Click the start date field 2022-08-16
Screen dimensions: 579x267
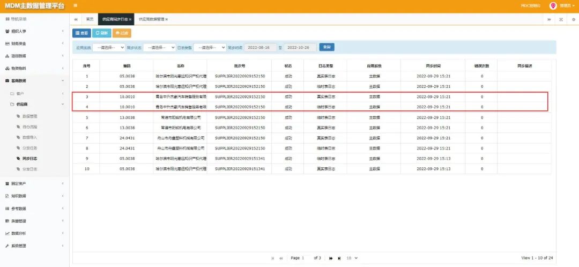click(x=261, y=48)
